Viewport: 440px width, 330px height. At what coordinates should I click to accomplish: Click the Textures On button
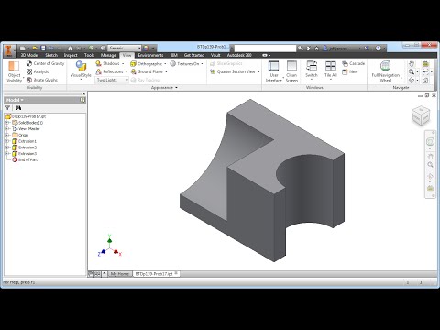(x=184, y=63)
